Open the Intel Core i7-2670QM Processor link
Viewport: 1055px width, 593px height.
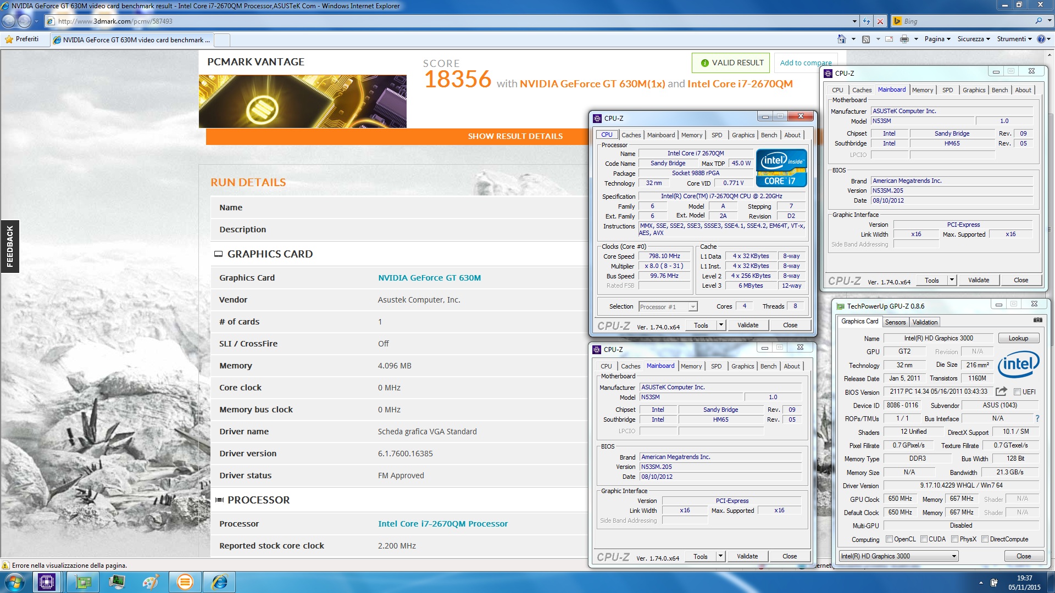point(443,524)
